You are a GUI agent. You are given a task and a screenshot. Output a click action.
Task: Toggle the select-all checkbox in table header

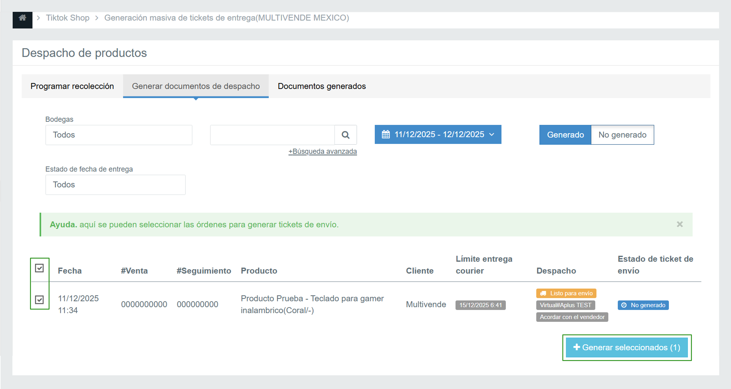(40, 268)
